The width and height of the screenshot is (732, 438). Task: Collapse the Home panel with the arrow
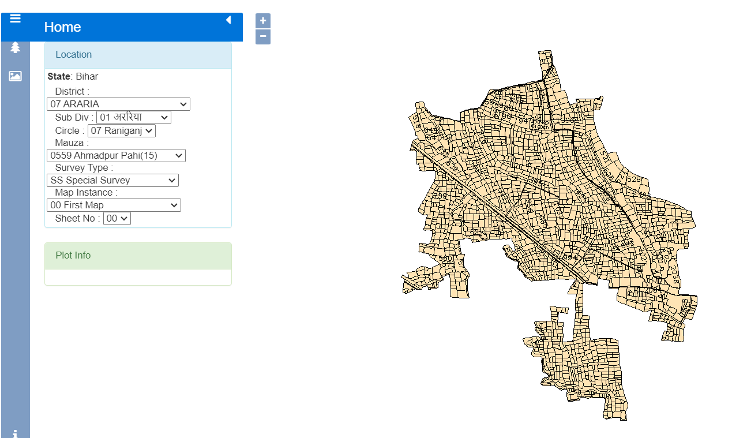tap(228, 20)
